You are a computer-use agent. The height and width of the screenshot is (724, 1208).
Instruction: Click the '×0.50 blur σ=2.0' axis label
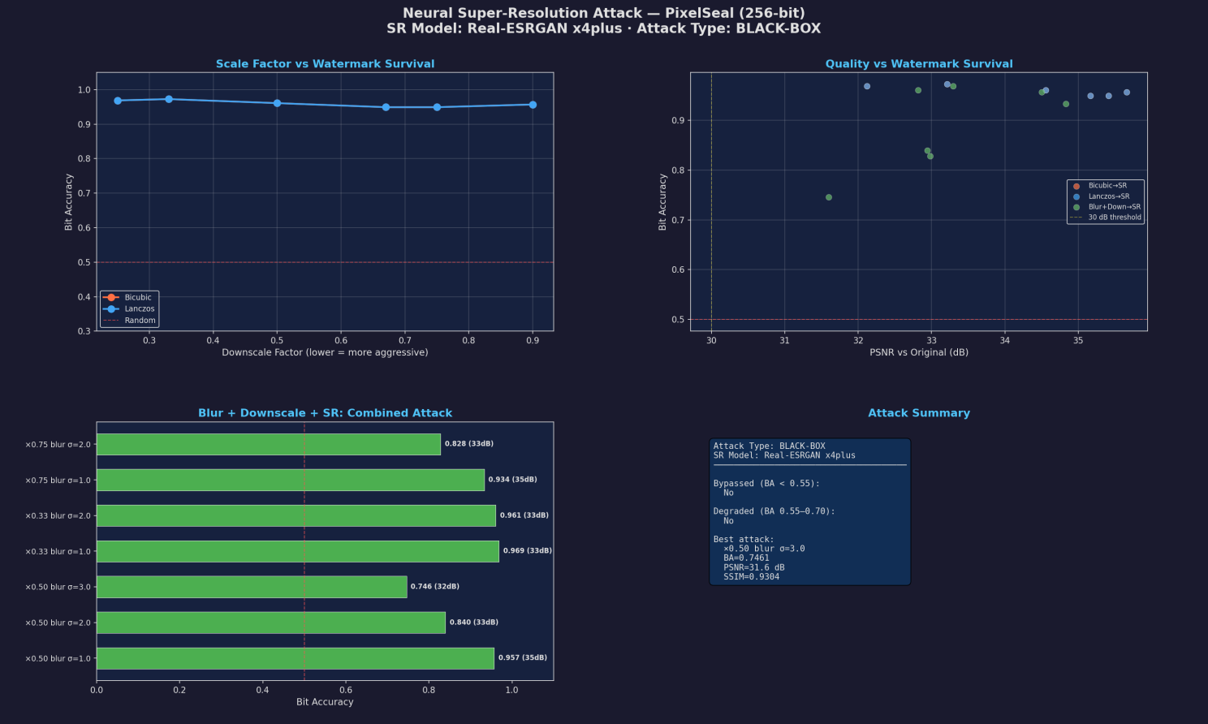point(58,623)
